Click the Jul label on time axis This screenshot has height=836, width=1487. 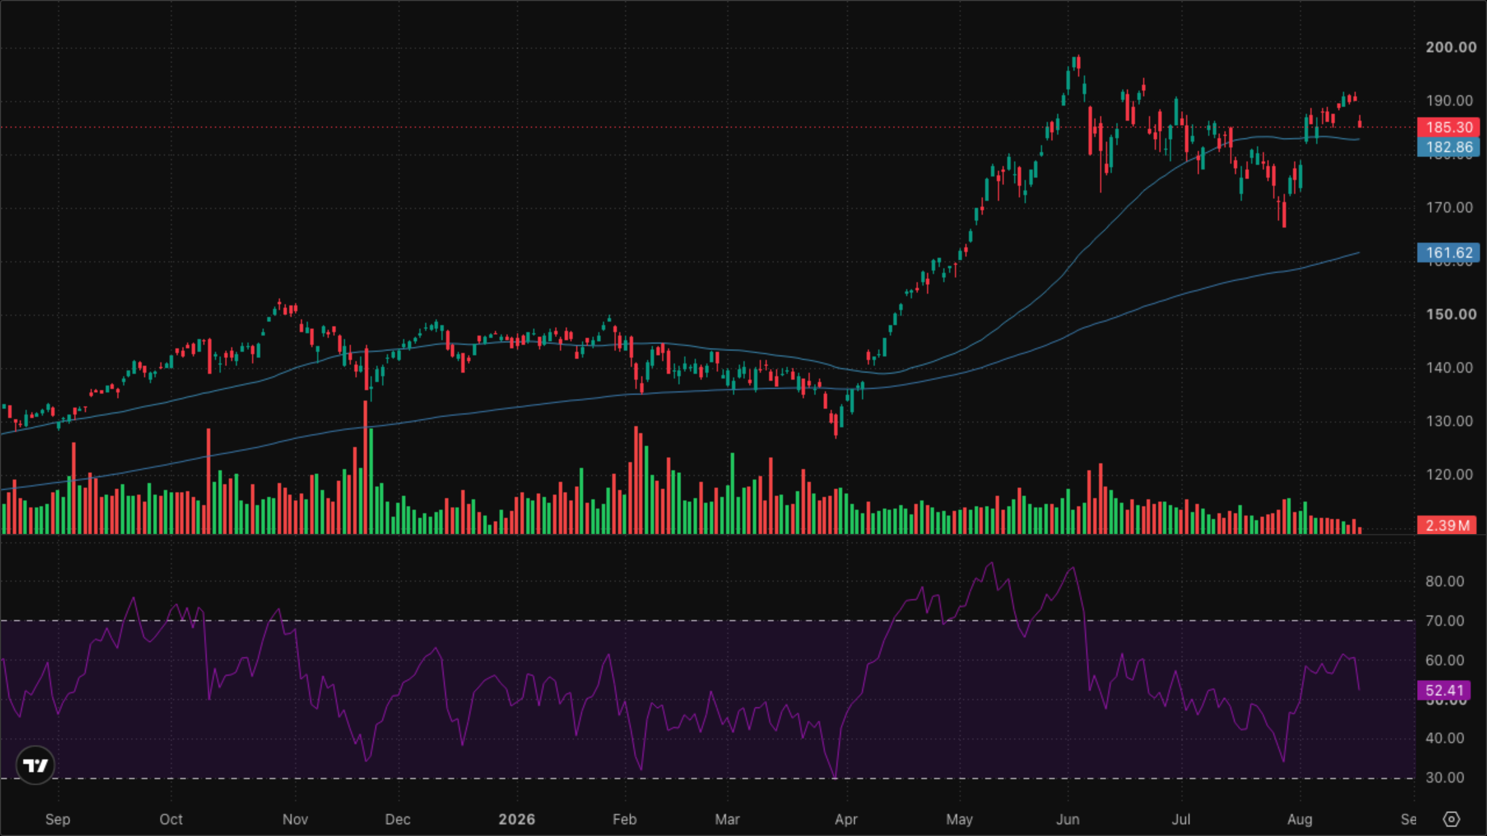click(1181, 820)
